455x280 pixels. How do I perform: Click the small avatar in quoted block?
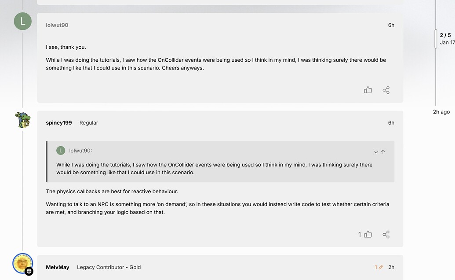[x=61, y=151]
